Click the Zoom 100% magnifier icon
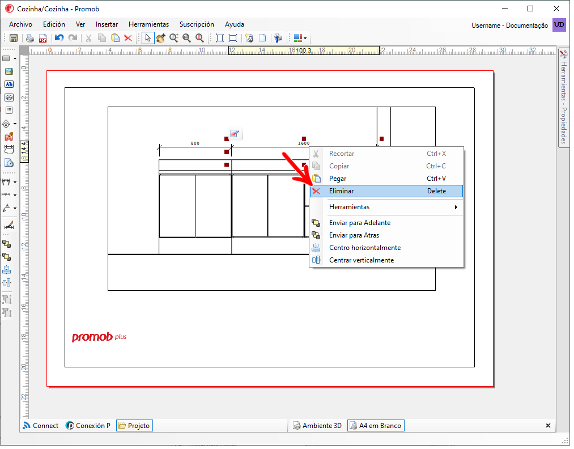574x449 pixels. click(x=200, y=38)
